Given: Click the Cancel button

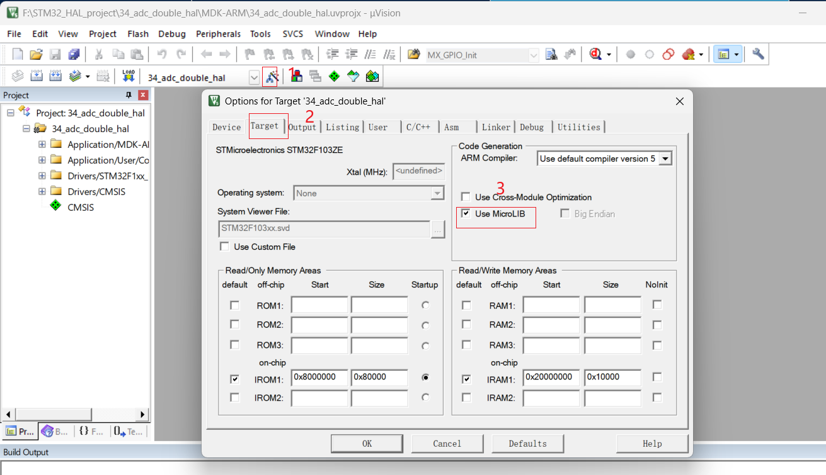Looking at the screenshot, I should point(447,444).
